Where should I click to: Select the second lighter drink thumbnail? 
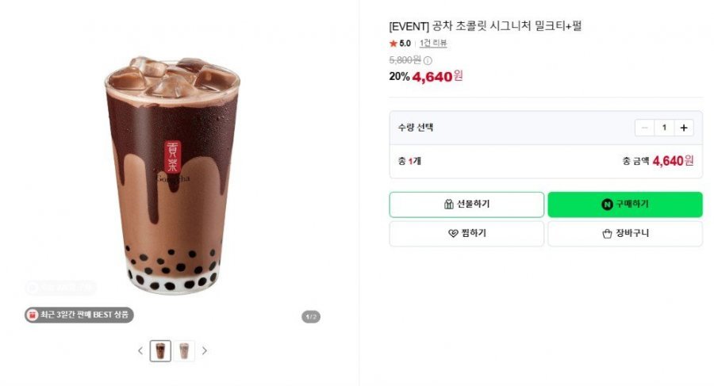pyautogui.click(x=184, y=350)
